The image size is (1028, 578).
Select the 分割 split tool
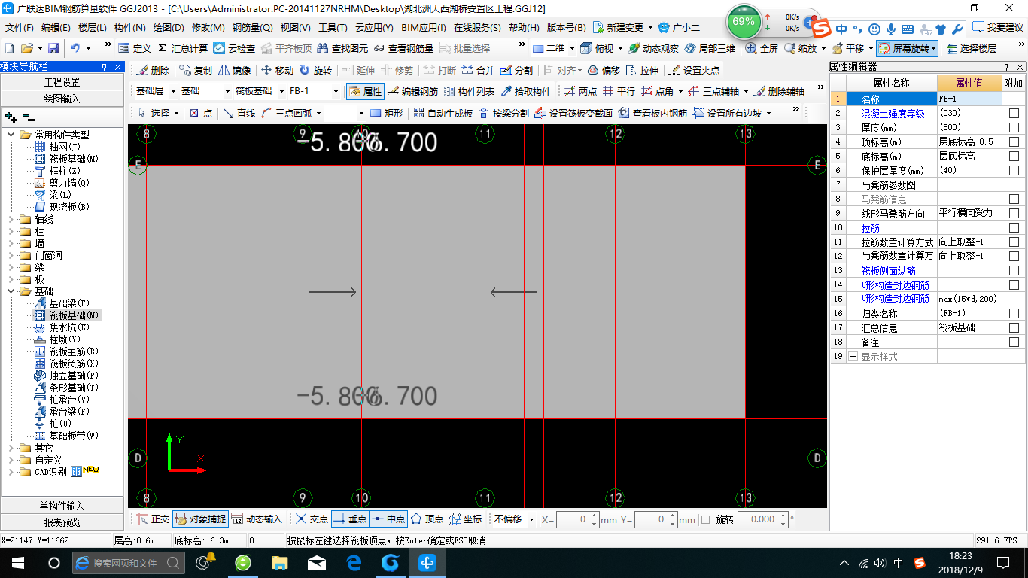pyautogui.click(x=516, y=70)
